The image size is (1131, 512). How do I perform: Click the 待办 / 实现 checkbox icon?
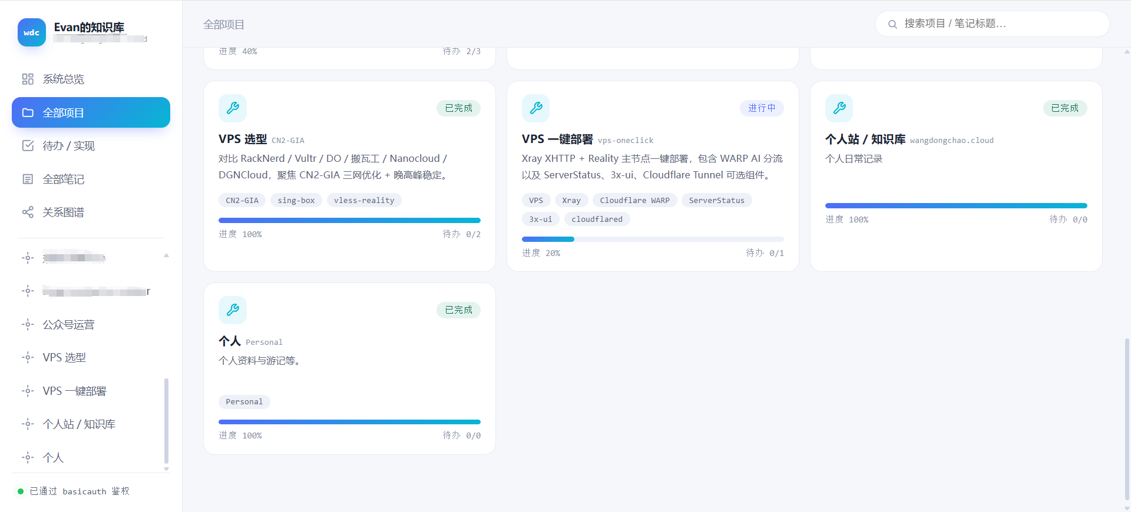click(28, 145)
